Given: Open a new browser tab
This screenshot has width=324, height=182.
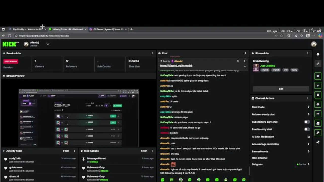Looking at the screenshot, I should 131,29.
